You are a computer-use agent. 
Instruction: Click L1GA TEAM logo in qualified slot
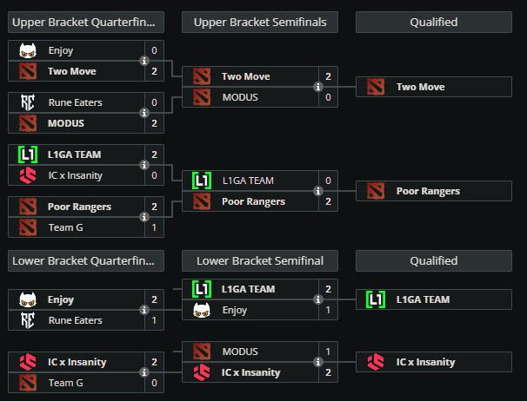376,299
